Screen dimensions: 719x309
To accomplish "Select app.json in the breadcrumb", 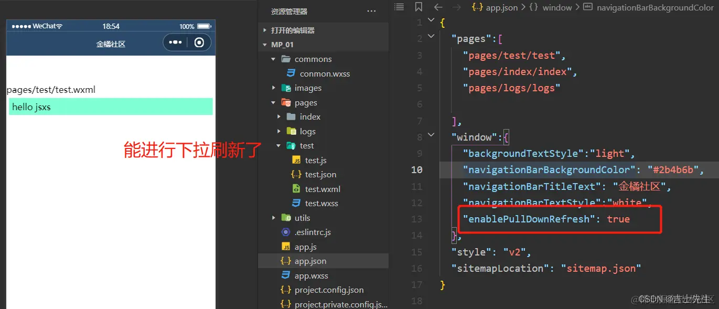I will (x=502, y=7).
